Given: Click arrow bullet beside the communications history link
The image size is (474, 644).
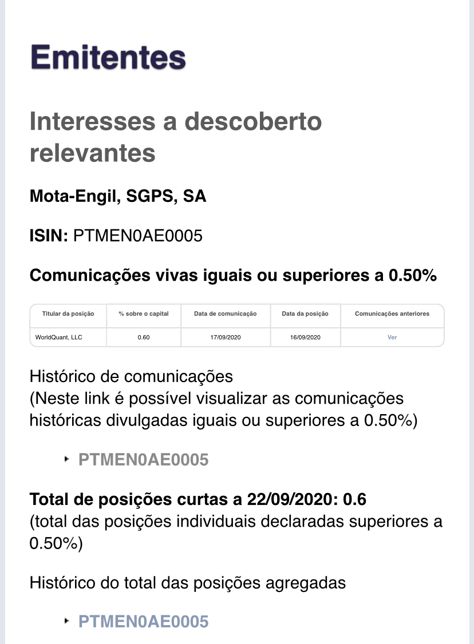Looking at the screenshot, I should click(68, 459).
